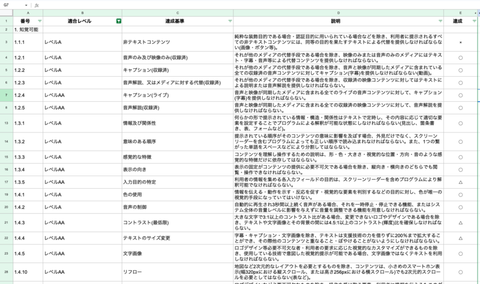Click the fx formula icon
The image size is (480, 284).
click(37, 5)
